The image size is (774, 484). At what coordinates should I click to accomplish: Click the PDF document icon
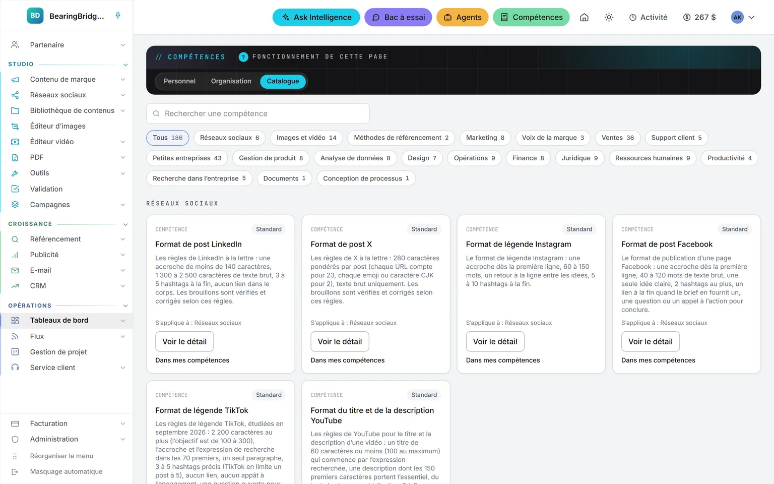(x=15, y=158)
